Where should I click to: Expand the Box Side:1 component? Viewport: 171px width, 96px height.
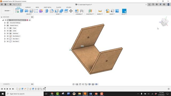(x=5, y=39)
